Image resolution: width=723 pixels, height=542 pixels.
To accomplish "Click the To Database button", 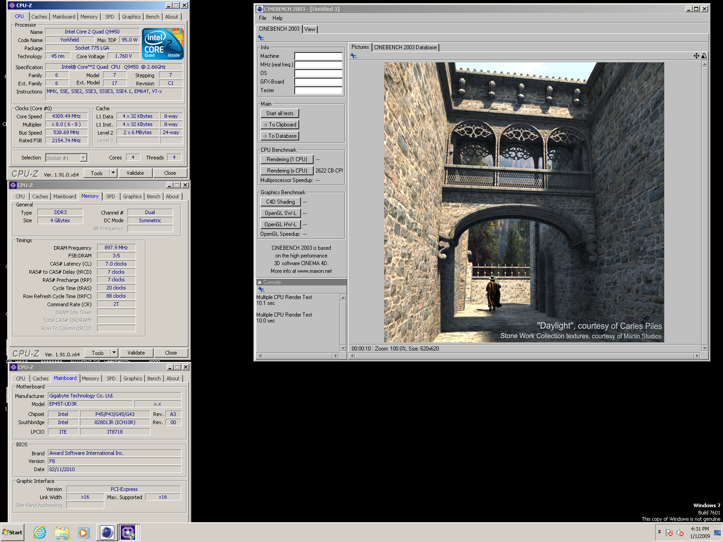I will click(280, 136).
